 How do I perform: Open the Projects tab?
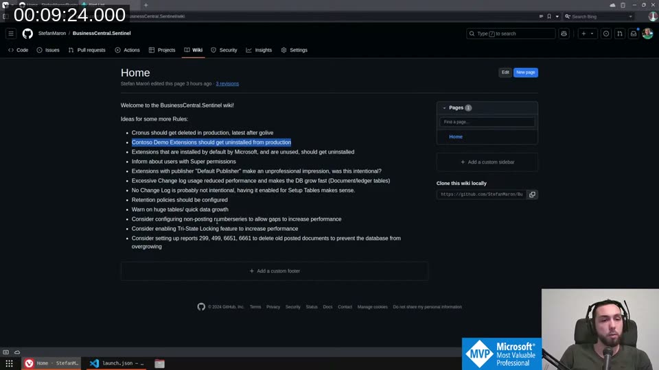click(162, 50)
